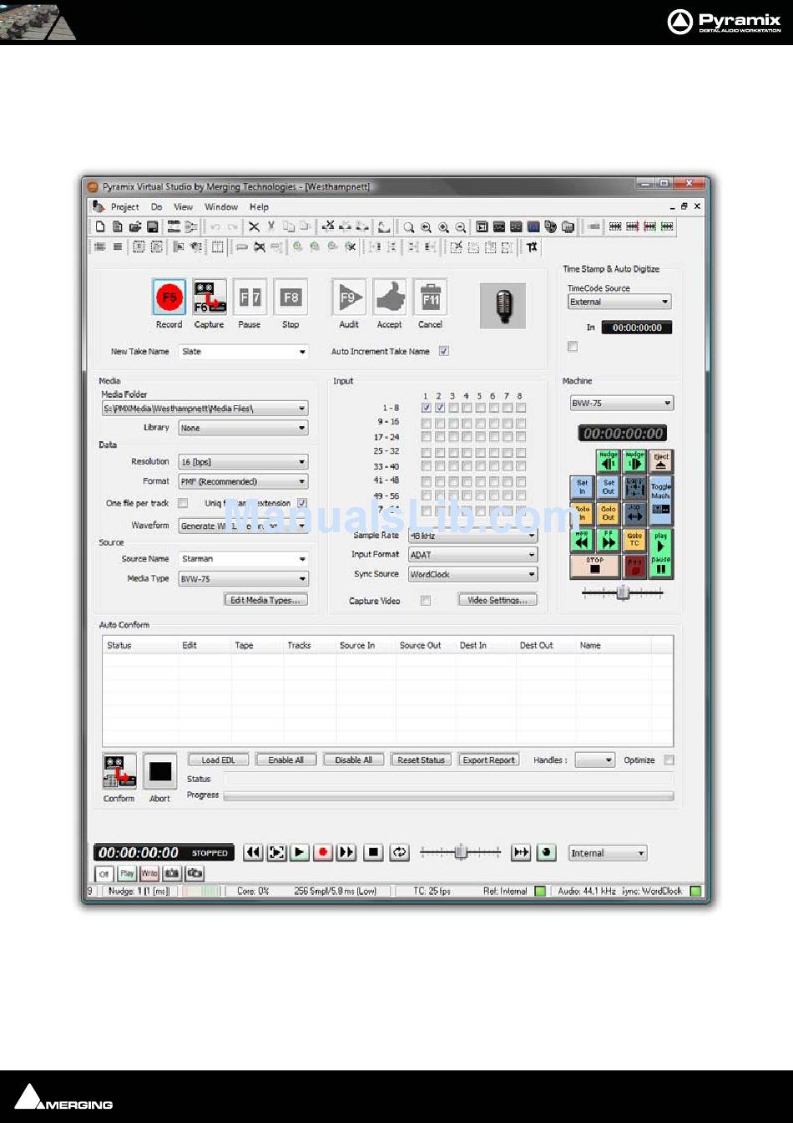Click bottom transport record button
The width and height of the screenshot is (793, 1123).
[x=323, y=852]
